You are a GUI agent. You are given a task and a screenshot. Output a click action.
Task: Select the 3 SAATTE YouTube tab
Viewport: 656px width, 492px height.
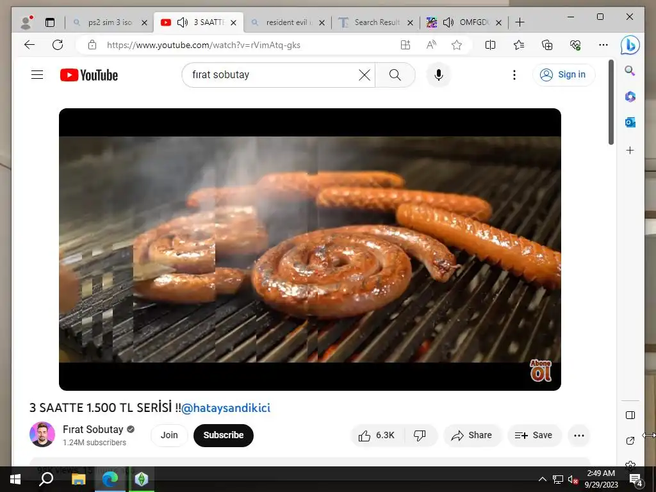click(199, 22)
